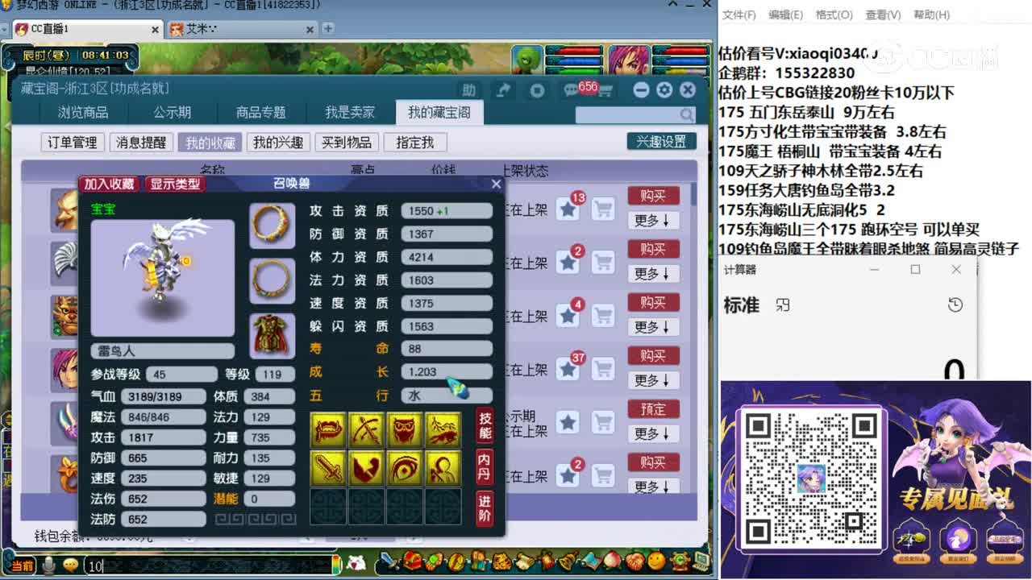Click the search magnifier icon
This screenshot has width=1032, height=580.
pyautogui.click(x=685, y=115)
